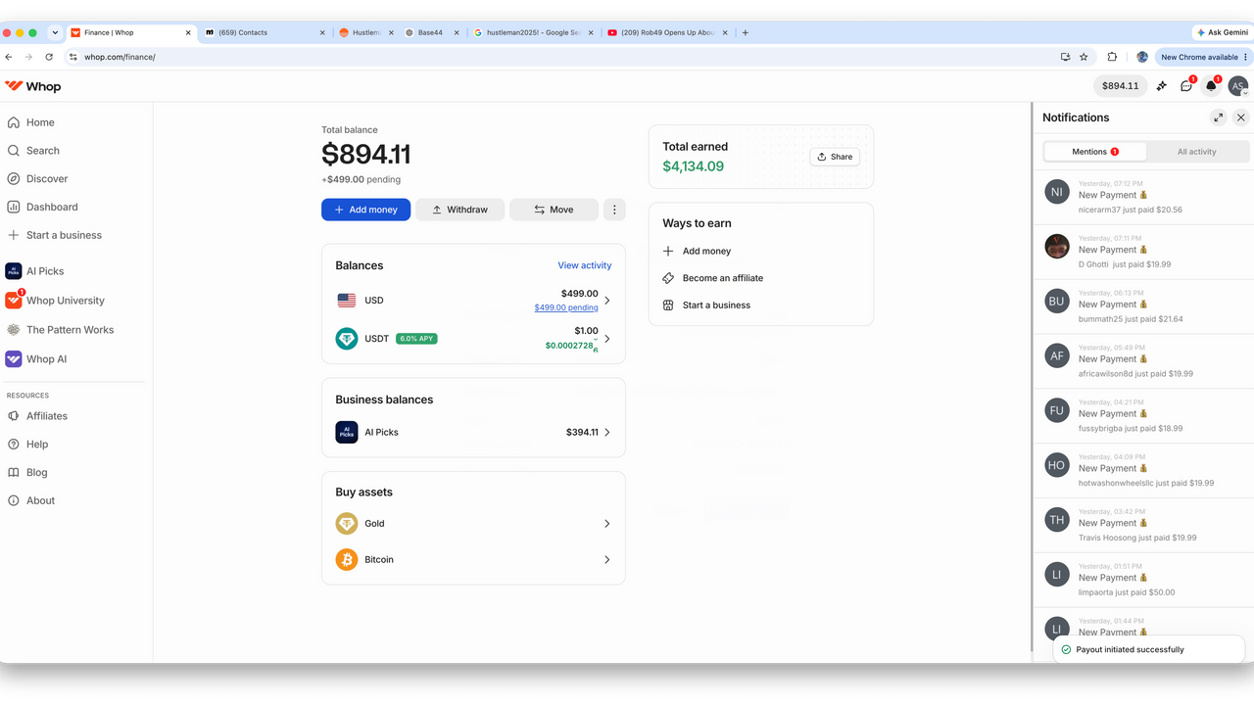Image resolution: width=1254 pixels, height=705 pixels.
Task: Click the BU avatar on bummath25 notification
Action: pos(1056,302)
